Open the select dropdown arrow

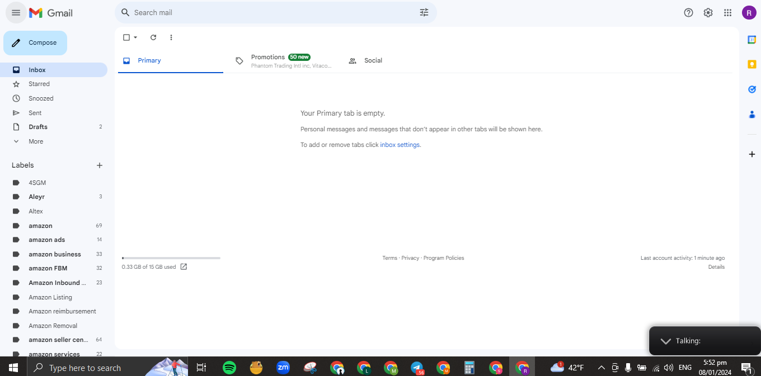click(135, 37)
